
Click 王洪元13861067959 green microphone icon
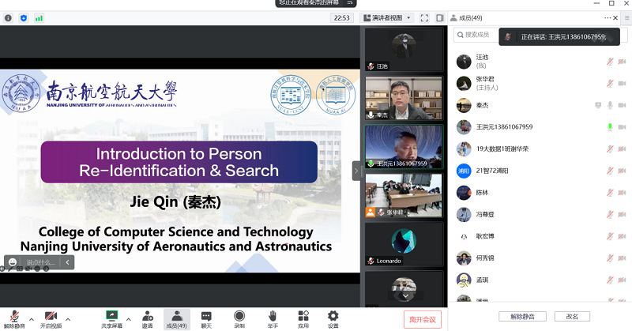[x=610, y=127]
